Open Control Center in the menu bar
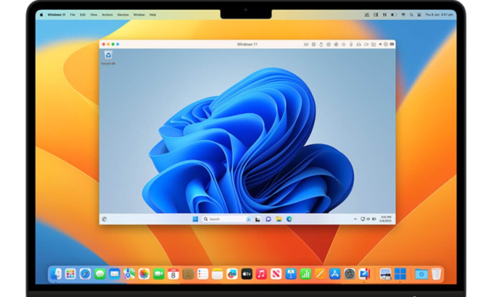This screenshot has height=297, width=503. [419, 15]
